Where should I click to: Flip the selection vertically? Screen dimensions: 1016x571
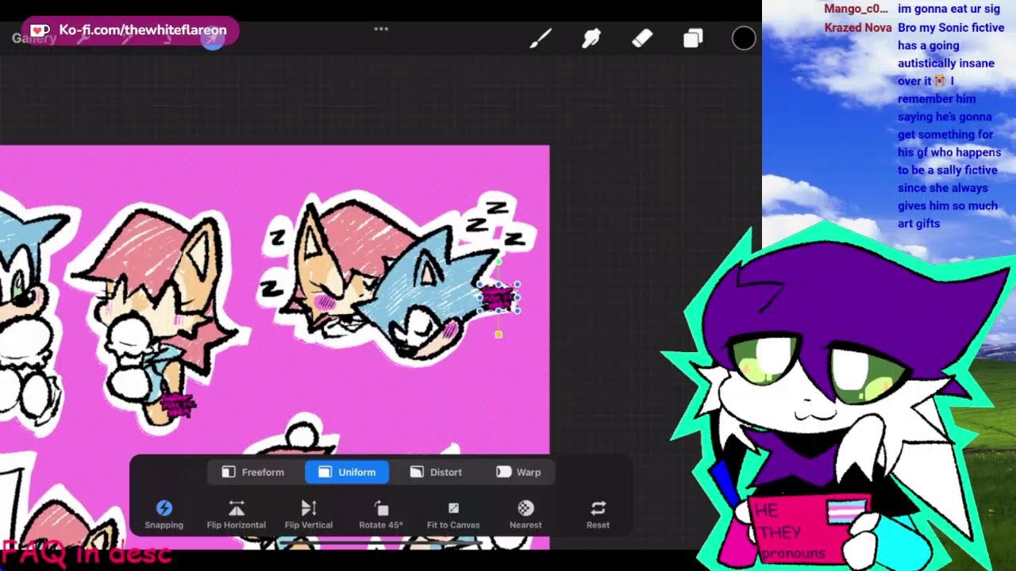309,514
